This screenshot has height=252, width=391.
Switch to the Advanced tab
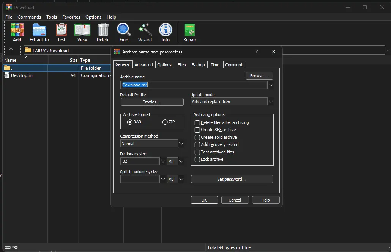(x=143, y=65)
